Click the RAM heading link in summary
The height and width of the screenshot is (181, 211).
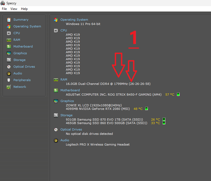click(x=64, y=79)
